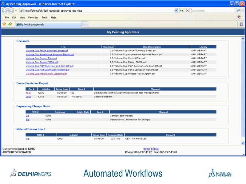This screenshot has width=246, height=184.
Task: Click the red Stop loading icon
Action: [187, 10]
